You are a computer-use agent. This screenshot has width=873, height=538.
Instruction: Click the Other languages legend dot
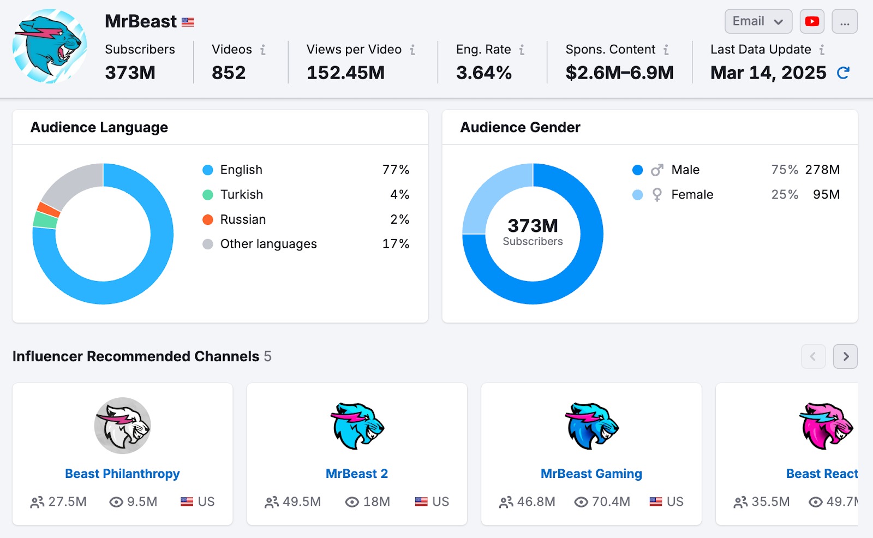(x=208, y=244)
